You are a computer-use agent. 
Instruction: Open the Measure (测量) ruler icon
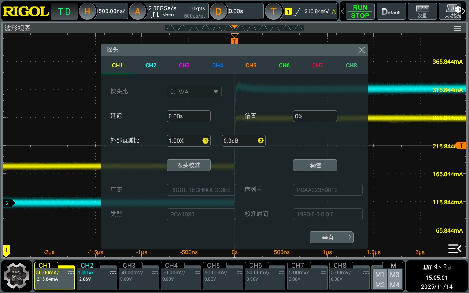point(422,11)
